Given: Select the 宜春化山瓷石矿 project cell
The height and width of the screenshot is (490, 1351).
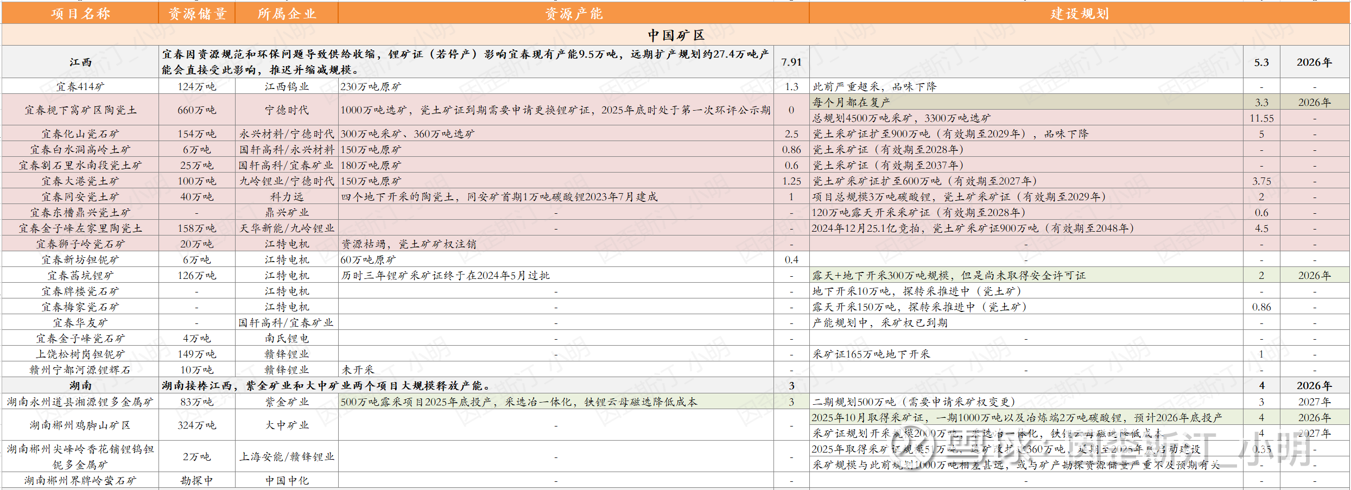Looking at the screenshot, I should (80, 133).
